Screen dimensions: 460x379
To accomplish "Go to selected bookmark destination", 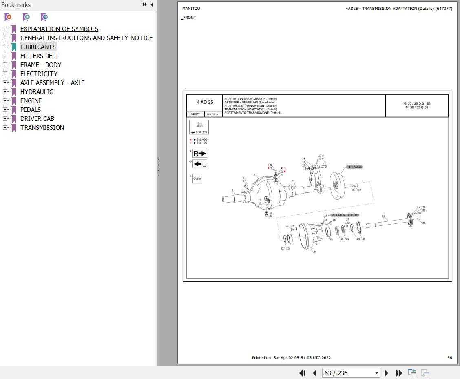I will click(44, 17).
